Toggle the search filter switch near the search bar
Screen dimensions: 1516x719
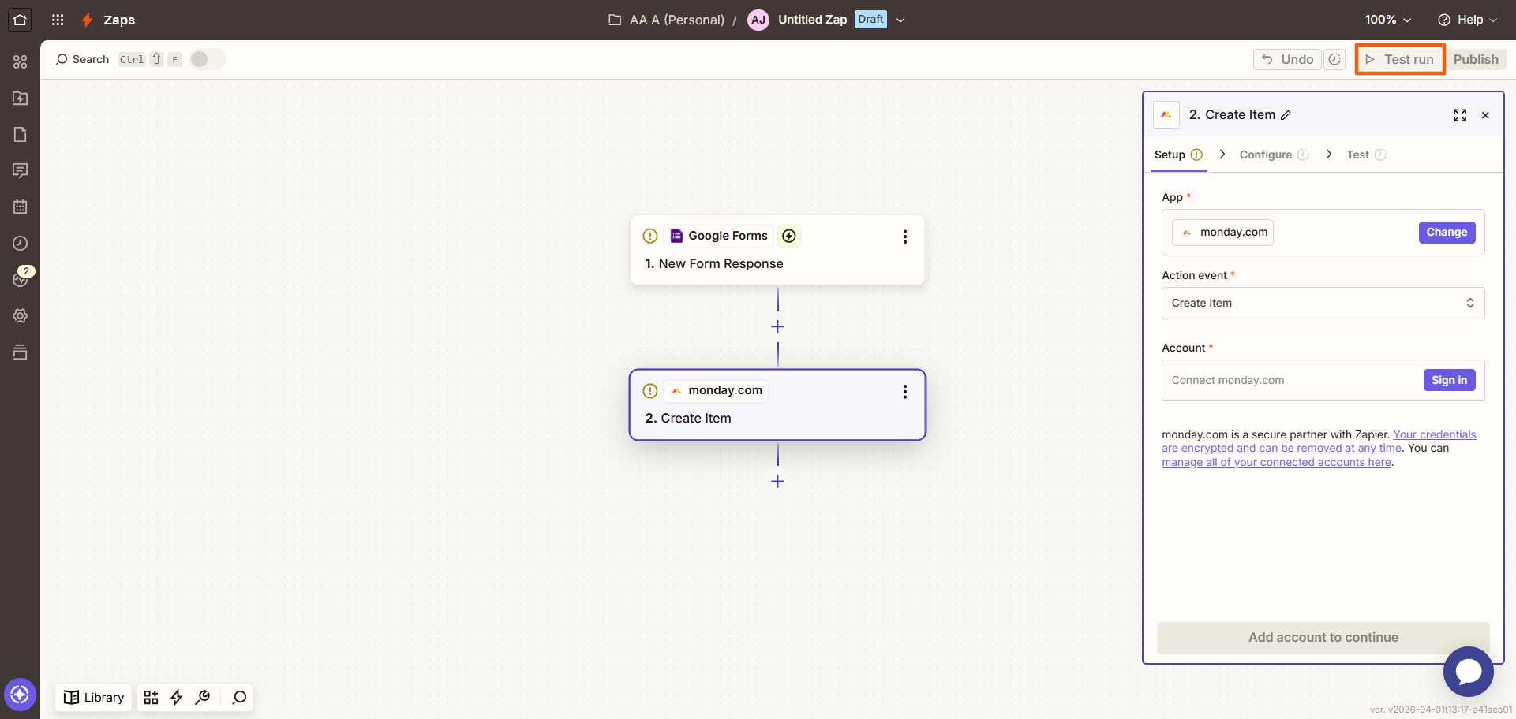(x=207, y=58)
